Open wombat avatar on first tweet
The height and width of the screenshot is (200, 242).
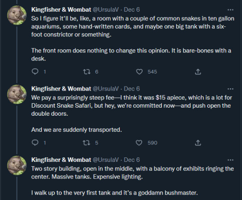17,15
